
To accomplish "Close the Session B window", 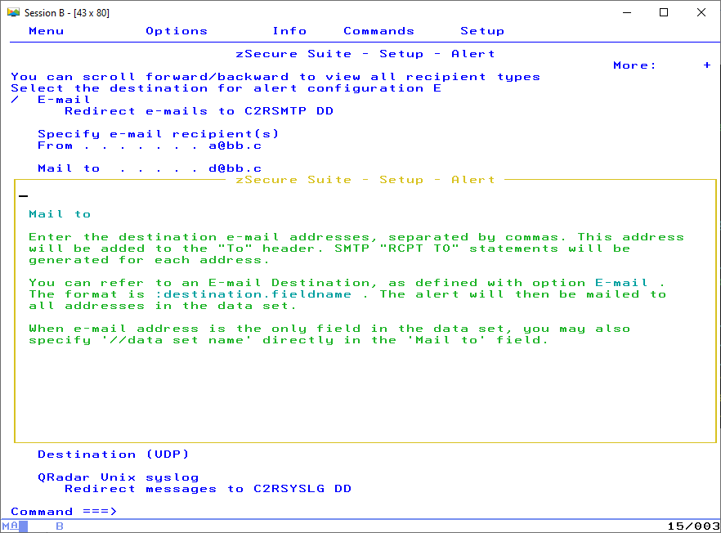I will pyautogui.click(x=701, y=12).
